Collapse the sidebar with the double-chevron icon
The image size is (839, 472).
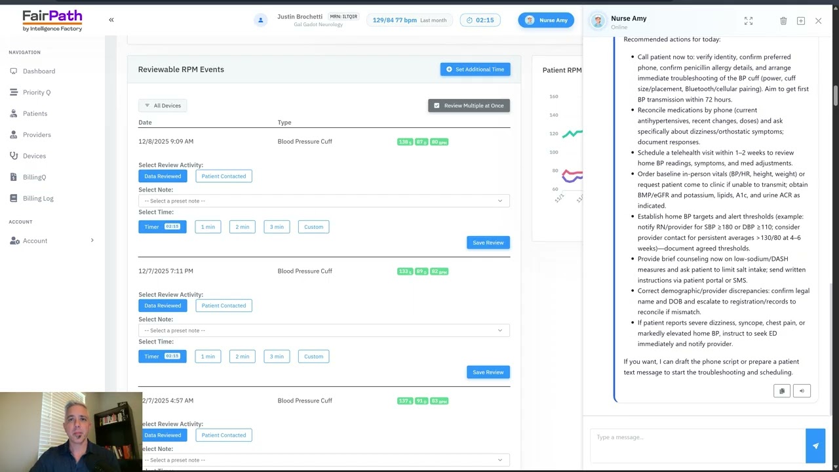[x=111, y=20]
